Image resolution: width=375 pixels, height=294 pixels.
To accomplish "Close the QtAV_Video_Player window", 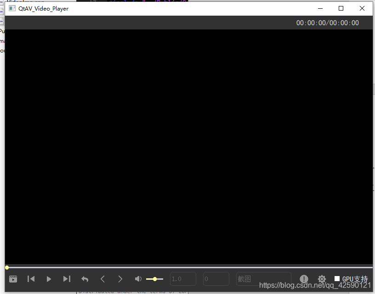I will click(362, 8).
